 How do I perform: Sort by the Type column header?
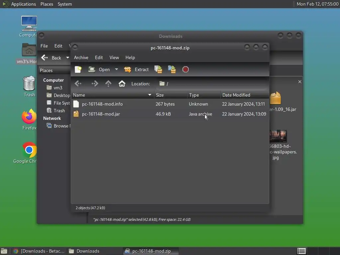(204, 95)
